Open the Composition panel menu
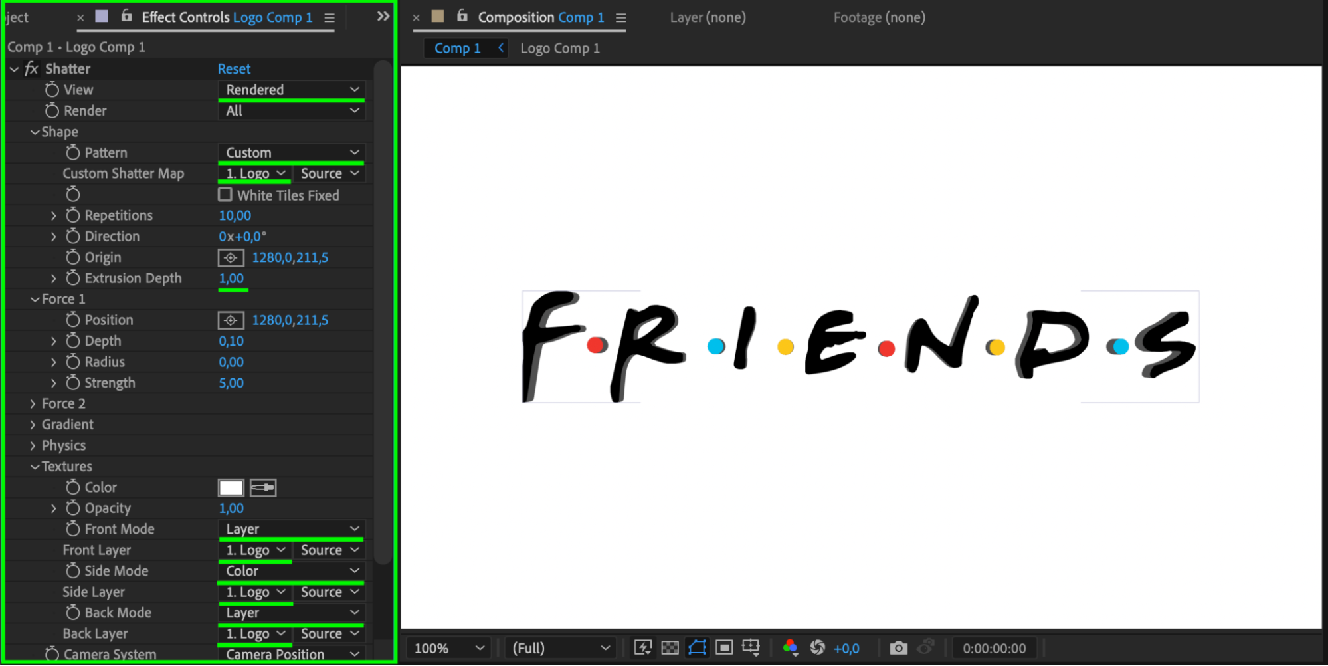 click(621, 18)
